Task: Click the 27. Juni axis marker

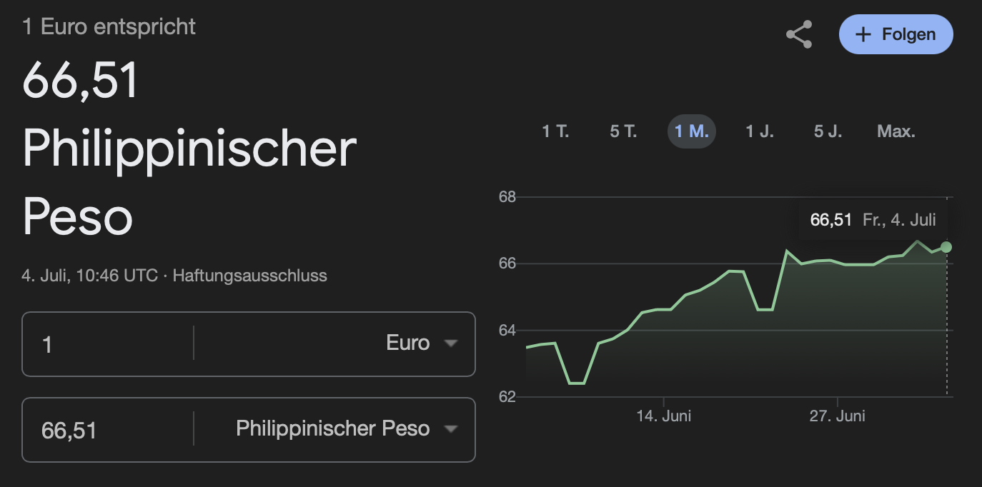Action: (x=838, y=416)
